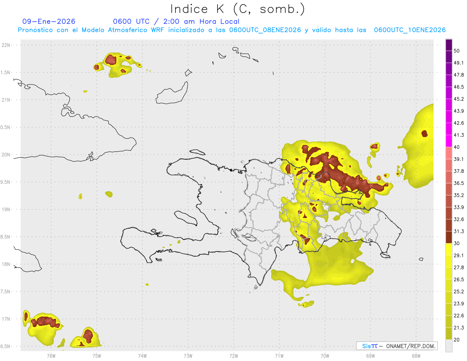Click the "Pronóstico con el Modelo Atmosférico WRF" subtitle line

pyautogui.click(x=232, y=30)
